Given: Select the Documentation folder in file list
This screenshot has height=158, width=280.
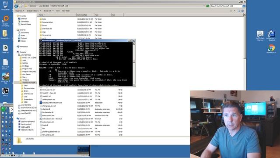Looking at the screenshot, I should pos(48,22).
